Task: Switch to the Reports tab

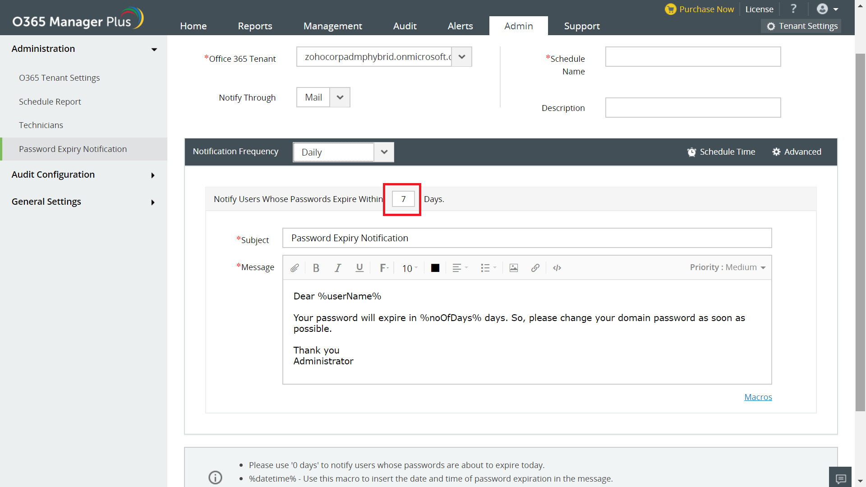Action: (x=255, y=26)
